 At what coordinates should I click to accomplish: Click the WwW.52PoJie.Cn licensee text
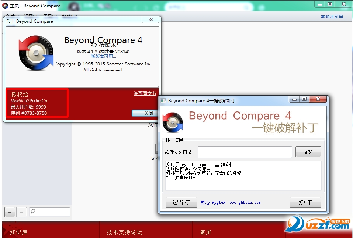(x=29, y=100)
